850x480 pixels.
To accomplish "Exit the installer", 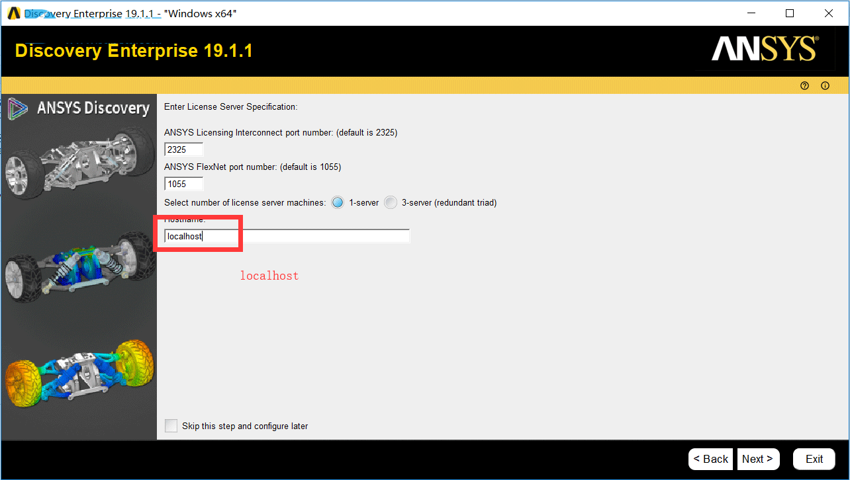I will point(814,459).
